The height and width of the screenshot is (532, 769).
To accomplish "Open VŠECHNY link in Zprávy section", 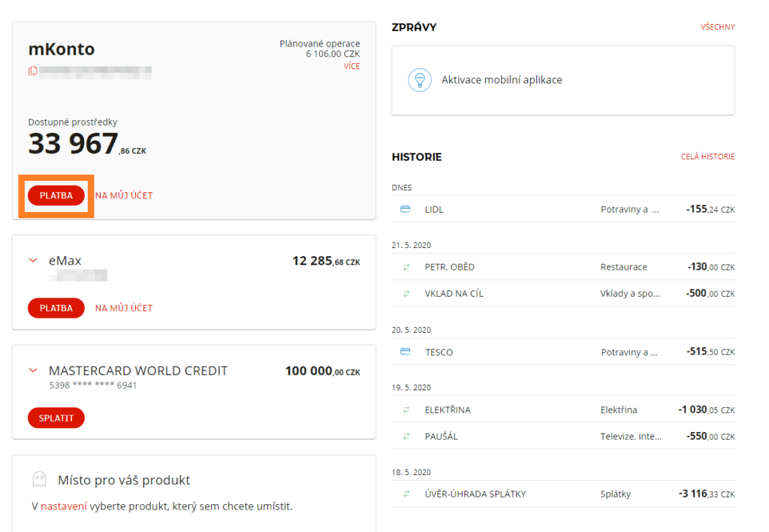I will tap(717, 27).
